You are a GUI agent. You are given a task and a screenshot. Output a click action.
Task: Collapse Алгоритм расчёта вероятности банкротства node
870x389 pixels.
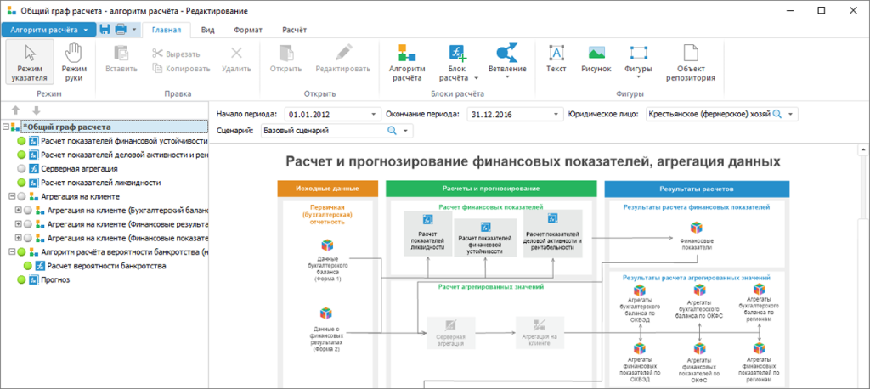[12, 252]
